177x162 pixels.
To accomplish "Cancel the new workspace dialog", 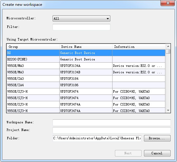I will pyautogui.click(x=157, y=153).
